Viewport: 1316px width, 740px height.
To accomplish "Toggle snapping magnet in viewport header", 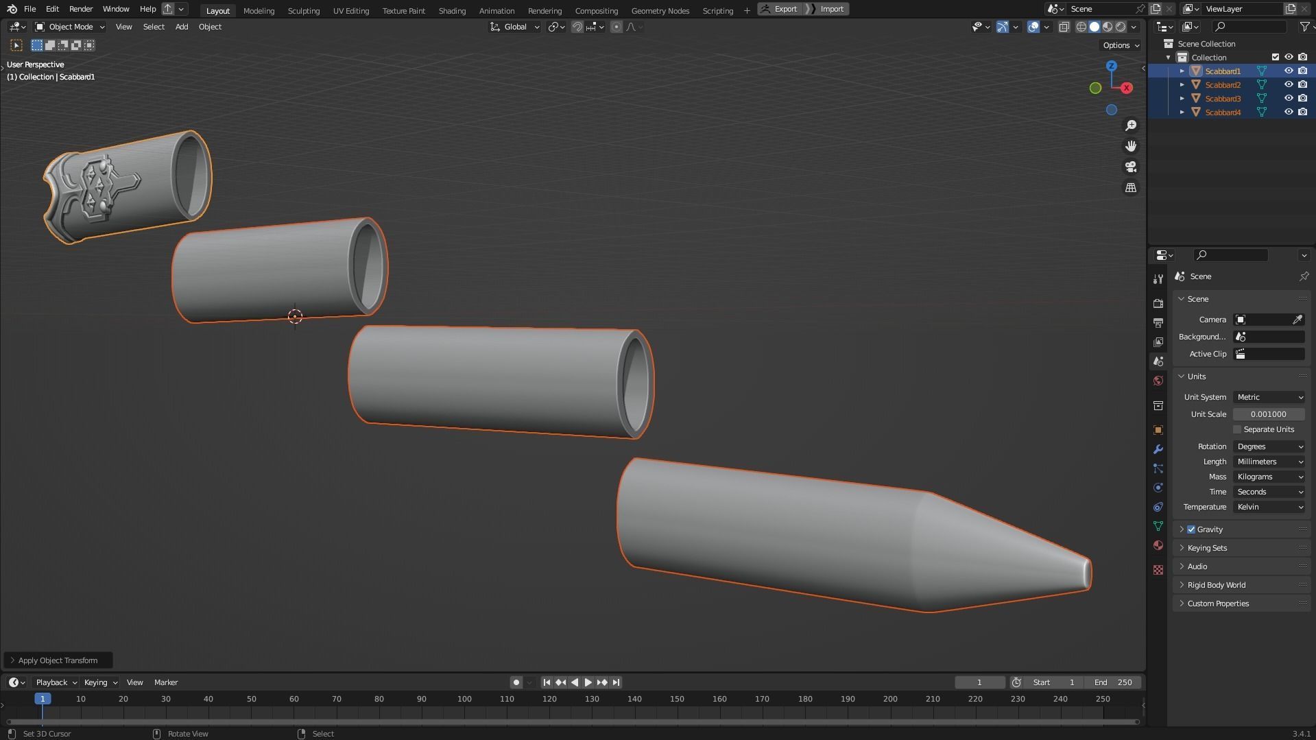I will [x=577, y=27].
